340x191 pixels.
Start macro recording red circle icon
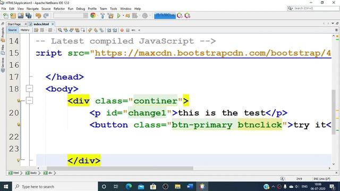(122, 30)
